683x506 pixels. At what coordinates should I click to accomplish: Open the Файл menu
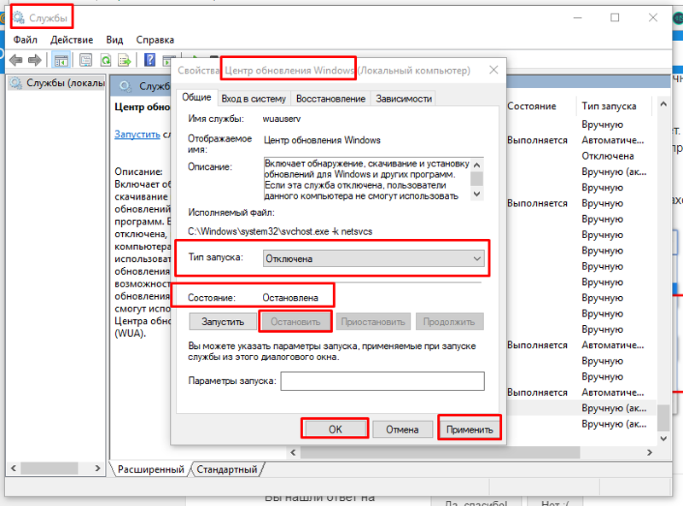click(x=26, y=40)
